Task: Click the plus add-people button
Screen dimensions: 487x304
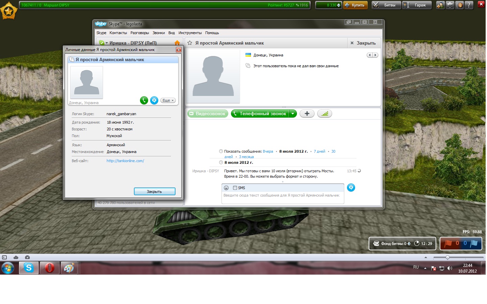Action: tap(307, 114)
